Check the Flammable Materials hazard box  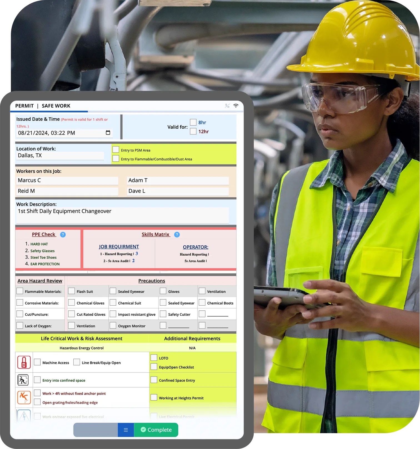[20, 291]
